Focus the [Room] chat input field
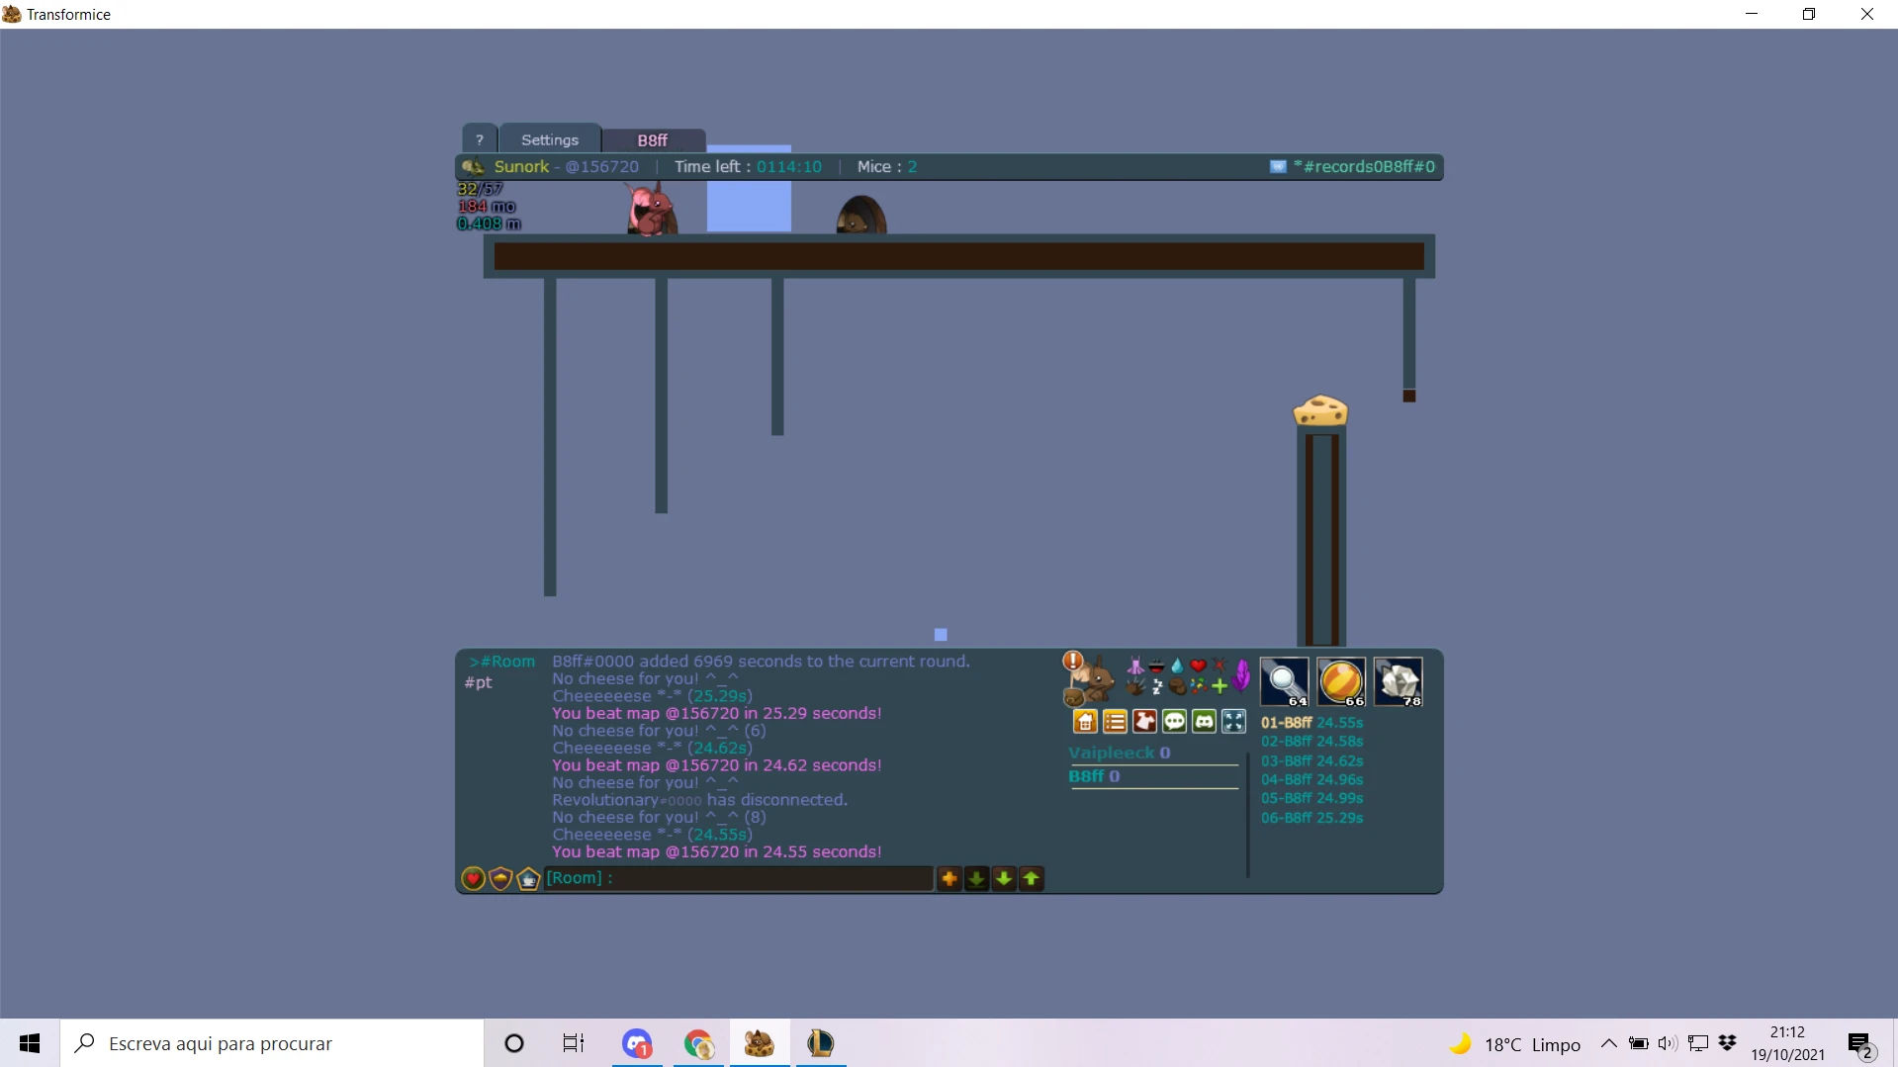 [739, 878]
